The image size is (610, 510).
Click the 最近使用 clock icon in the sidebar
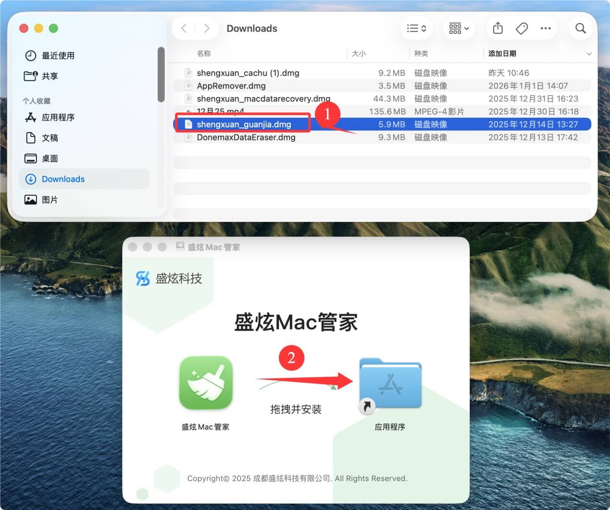click(30, 55)
